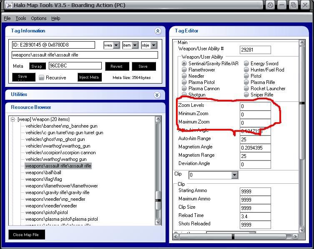314x249 pixels.
Task: Select the Needler radio option
Action: (184, 76)
